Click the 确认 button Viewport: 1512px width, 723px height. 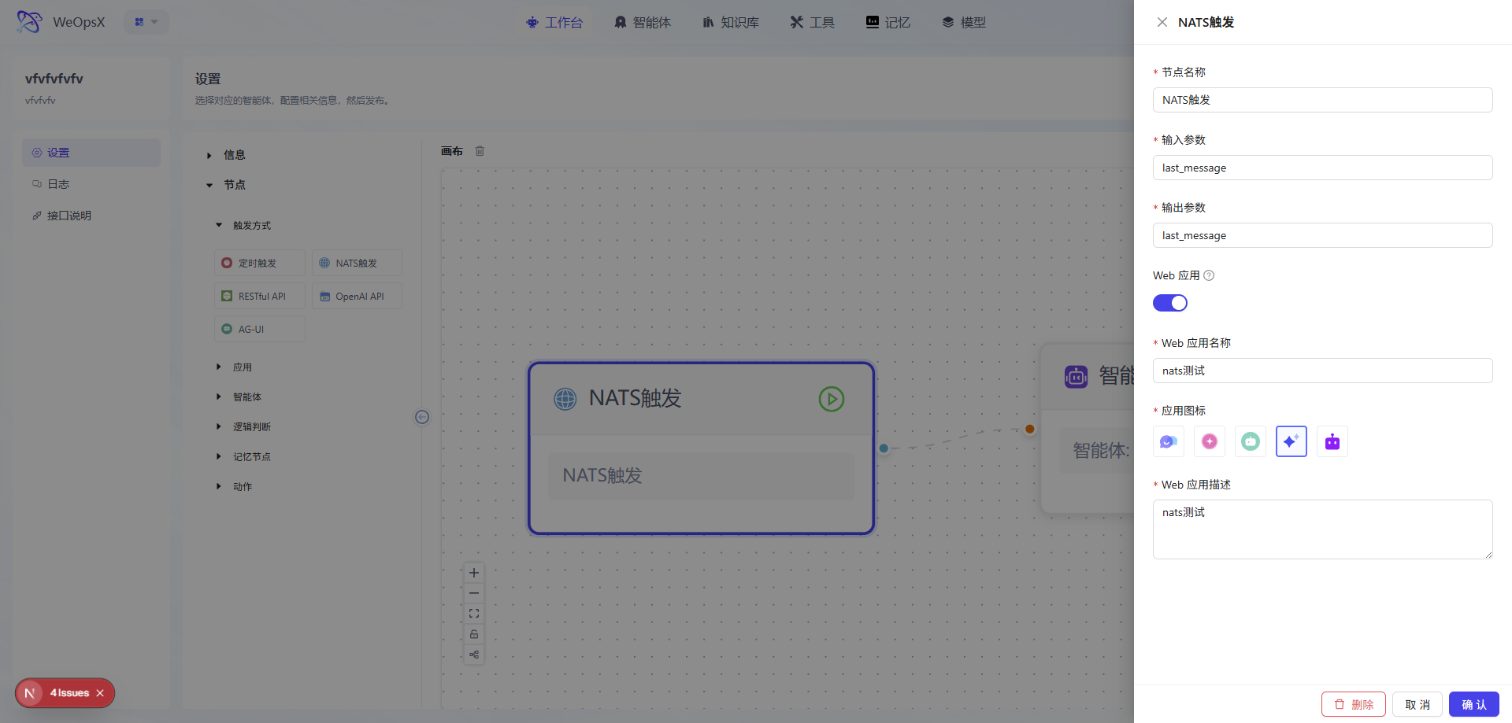pos(1474,704)
